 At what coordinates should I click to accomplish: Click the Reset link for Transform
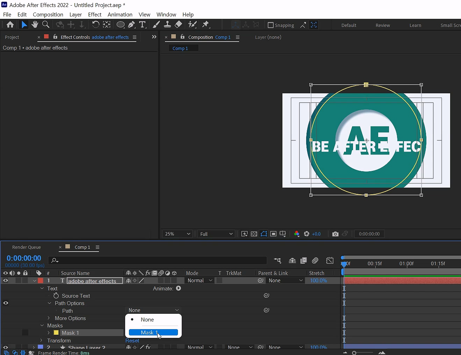(132, 340)
